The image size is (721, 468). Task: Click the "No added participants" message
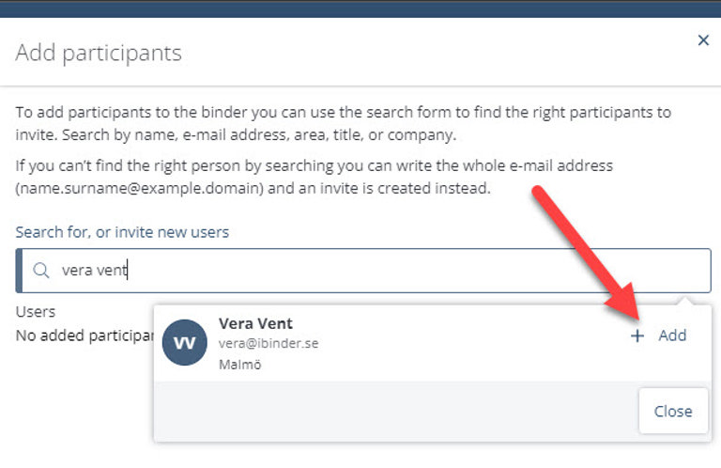[x=83, y=334]
